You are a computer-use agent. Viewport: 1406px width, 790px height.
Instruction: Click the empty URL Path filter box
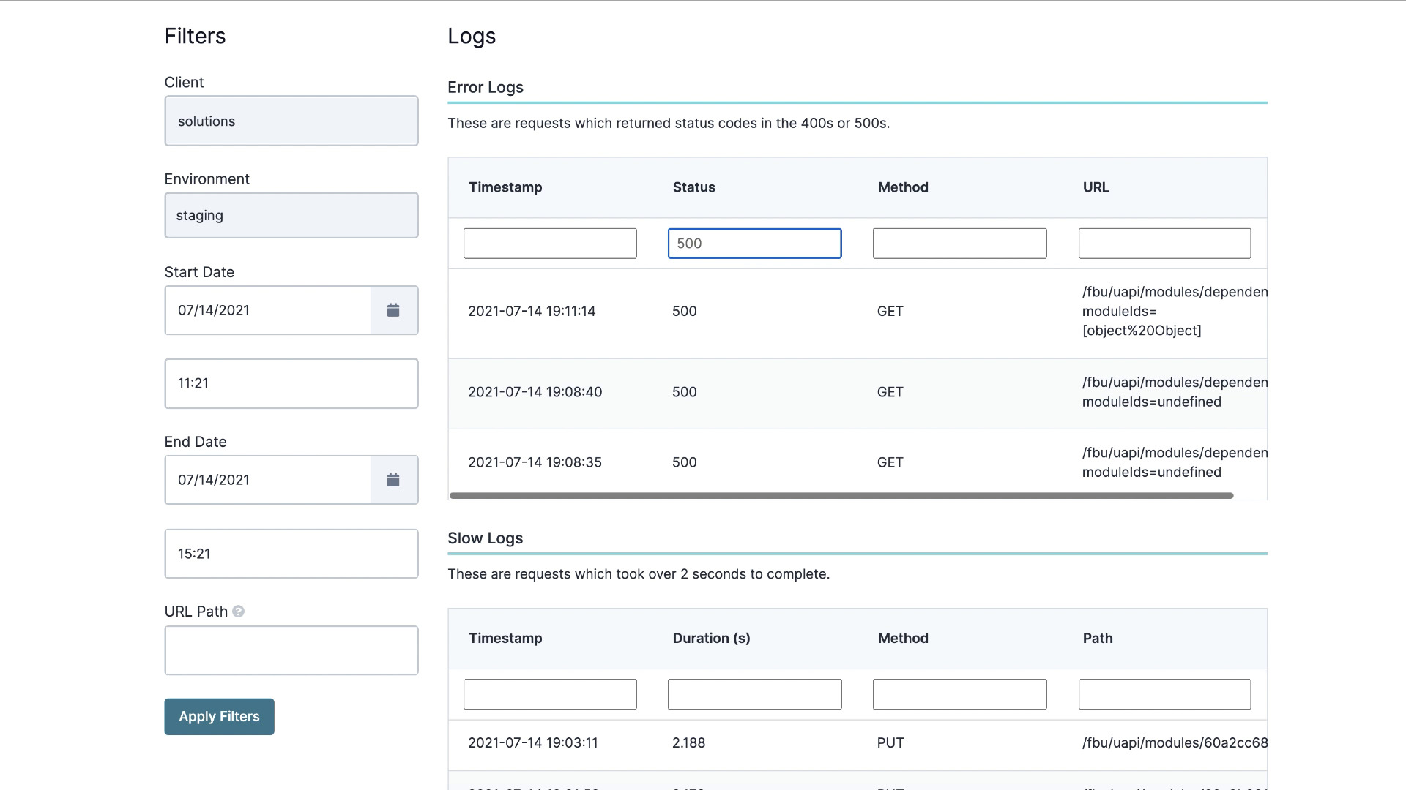[291, 650]
